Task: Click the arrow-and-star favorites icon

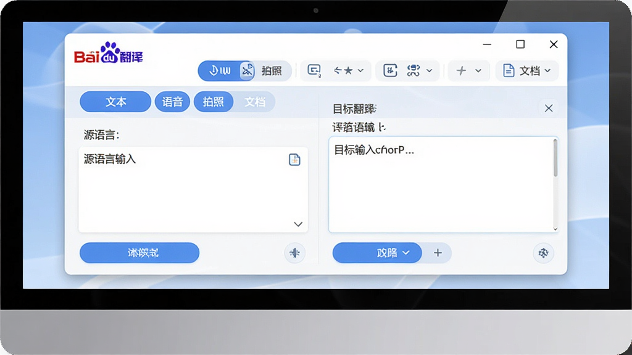Action: [343, 70]
